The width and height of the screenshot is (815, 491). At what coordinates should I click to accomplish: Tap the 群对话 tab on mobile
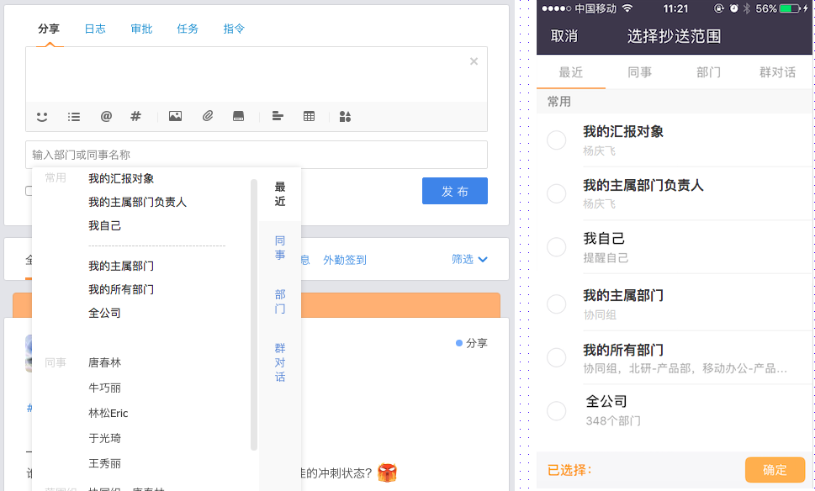(x=778, y=72)
